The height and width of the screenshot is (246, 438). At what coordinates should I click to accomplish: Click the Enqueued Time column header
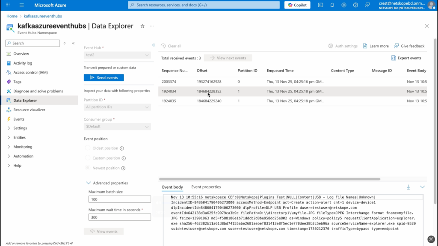(280, 71)
